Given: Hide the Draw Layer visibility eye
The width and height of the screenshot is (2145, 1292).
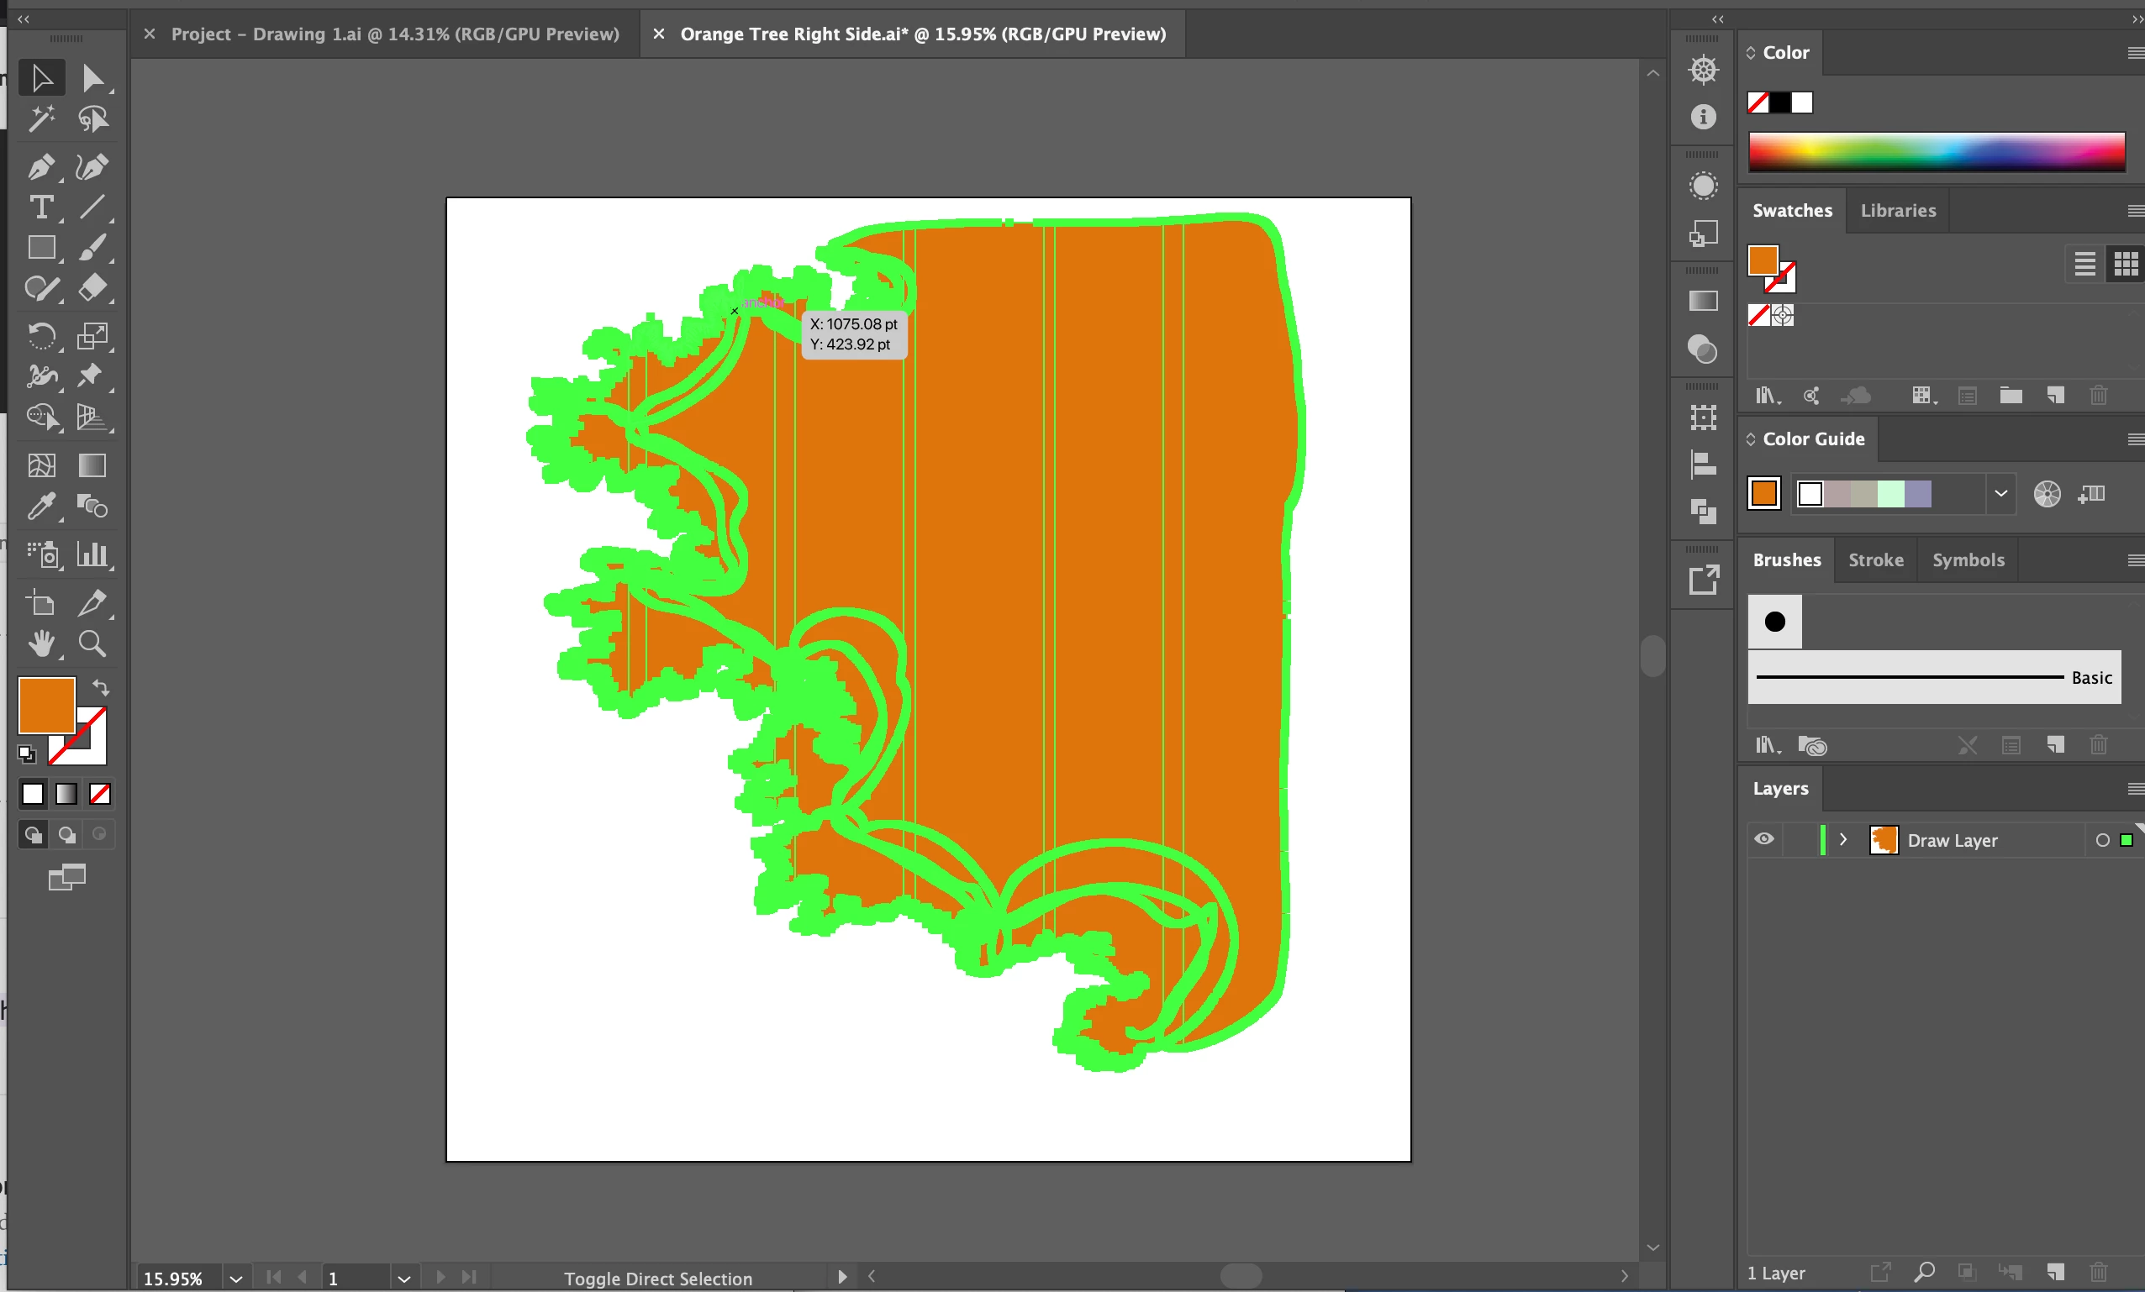Looking at the screenshot, I should [x=1763, y=839].
